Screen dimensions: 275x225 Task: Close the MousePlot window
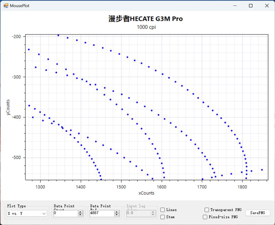pos(267,5)
